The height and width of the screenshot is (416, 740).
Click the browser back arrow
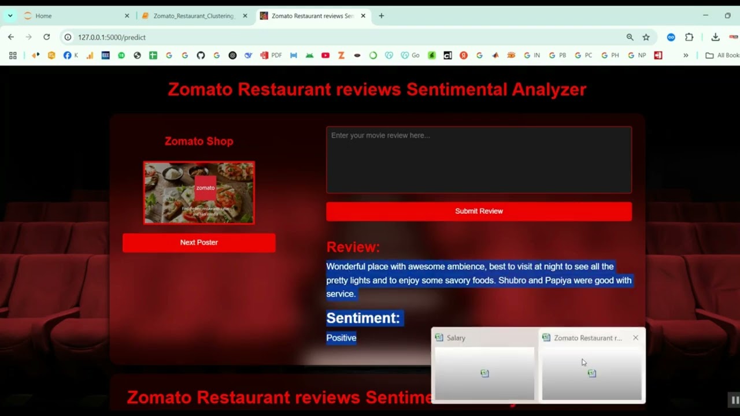[11, 37]
